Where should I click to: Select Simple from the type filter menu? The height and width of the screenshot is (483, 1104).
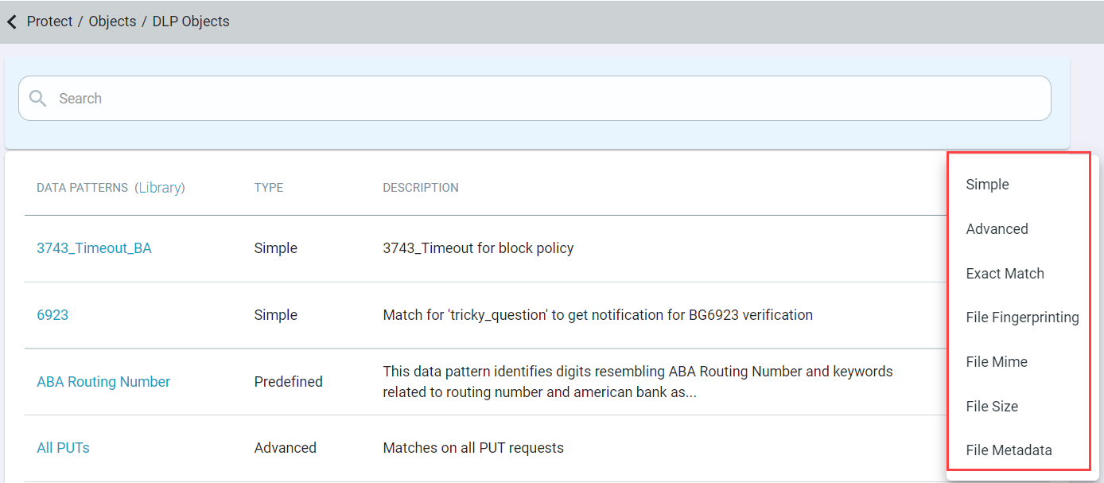(x=987, y=184)
